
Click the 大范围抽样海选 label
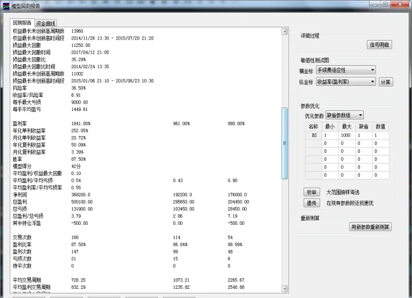[343, 192]
